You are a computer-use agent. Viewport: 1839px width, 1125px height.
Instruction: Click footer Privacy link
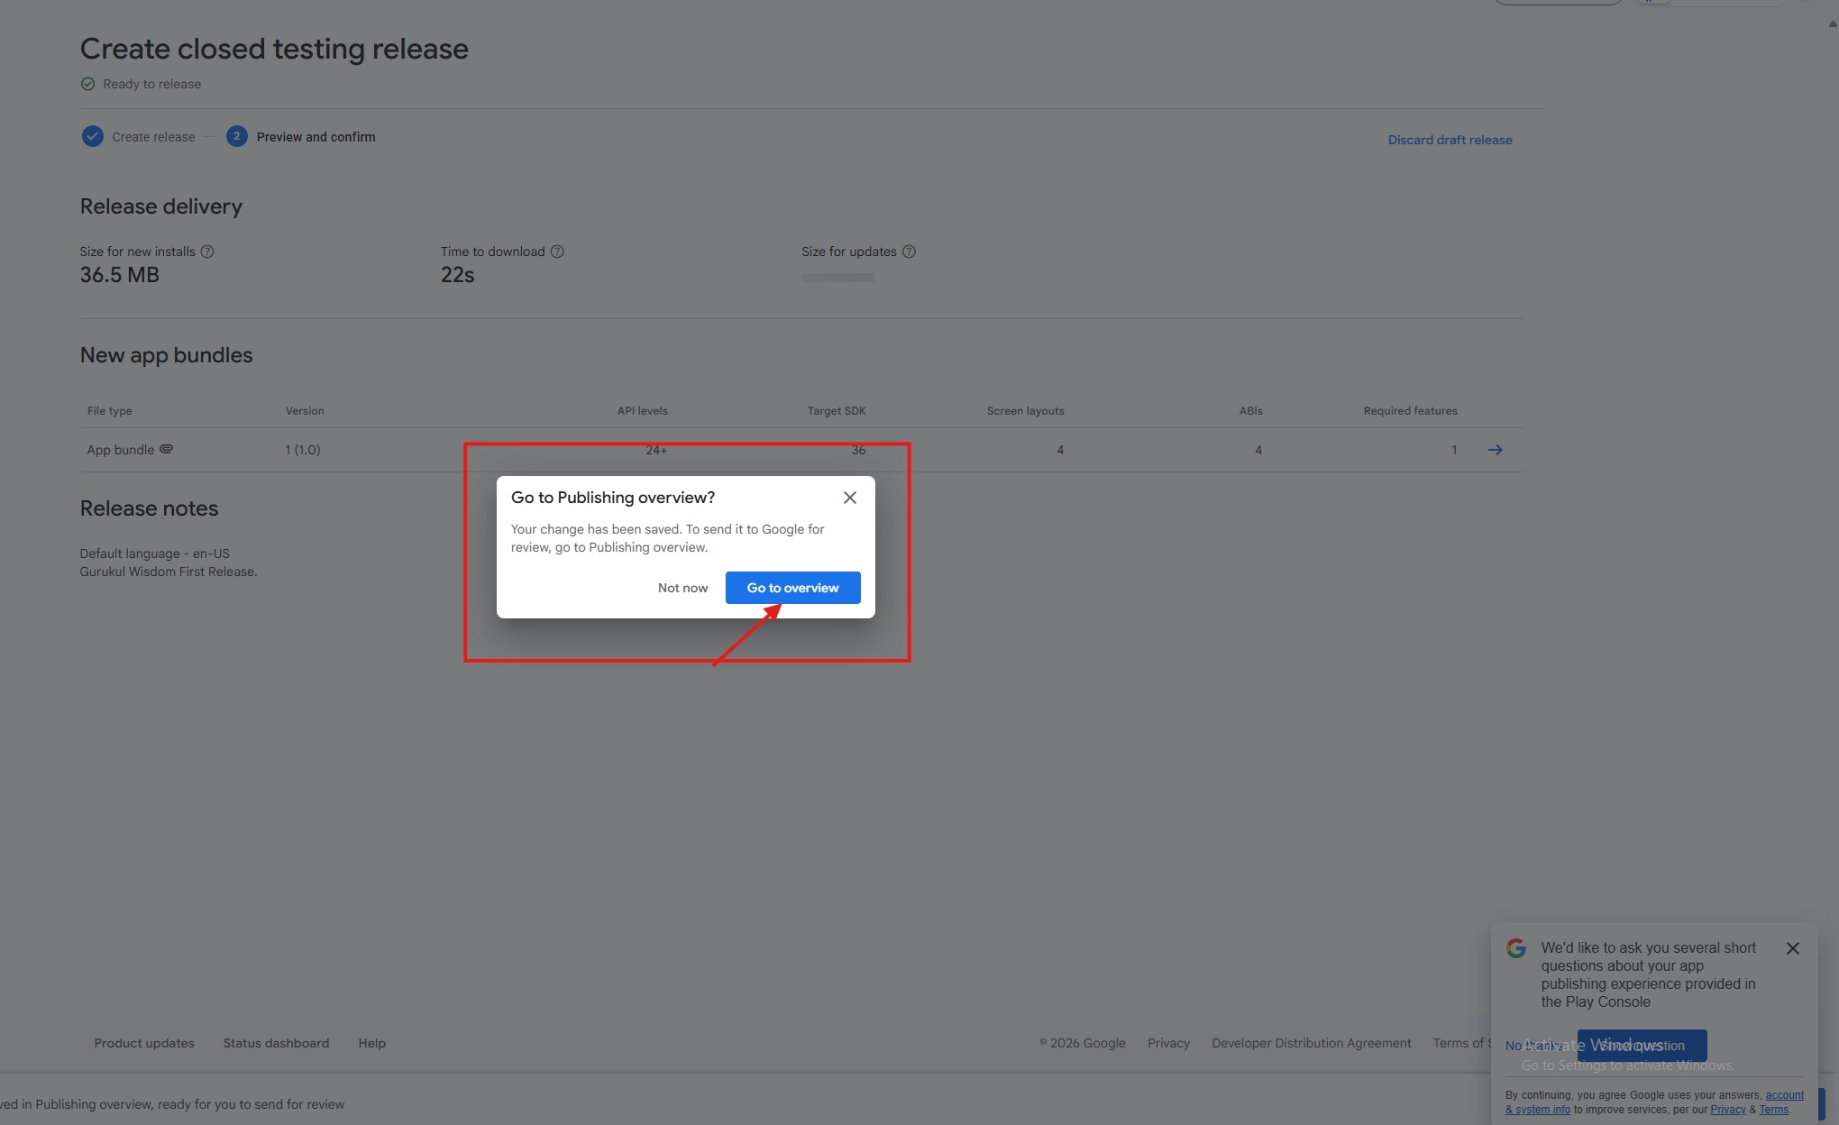click(1168, 1043)
